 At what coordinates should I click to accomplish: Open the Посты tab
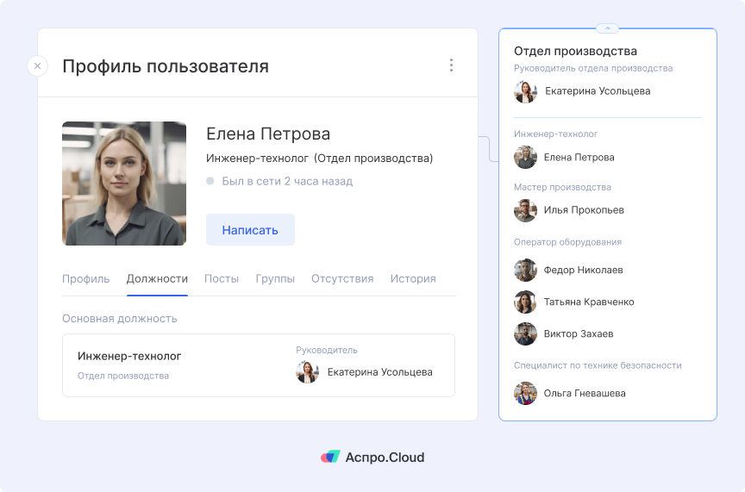tap(222, 278)
